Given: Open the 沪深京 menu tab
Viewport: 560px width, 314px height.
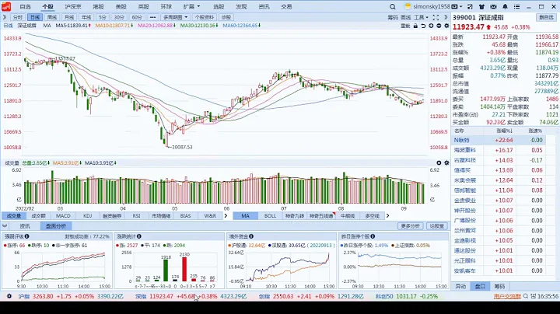Looking at the screenshot, I should coord(73,7).
